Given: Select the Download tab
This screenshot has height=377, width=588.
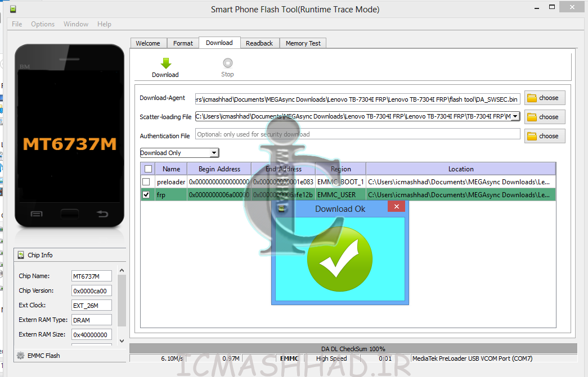Looking at the screenshot, I should pyautogui.click(x=219, y=43).
